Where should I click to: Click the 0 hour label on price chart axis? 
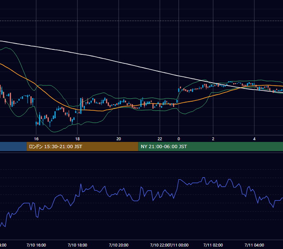tap(179, 139)
